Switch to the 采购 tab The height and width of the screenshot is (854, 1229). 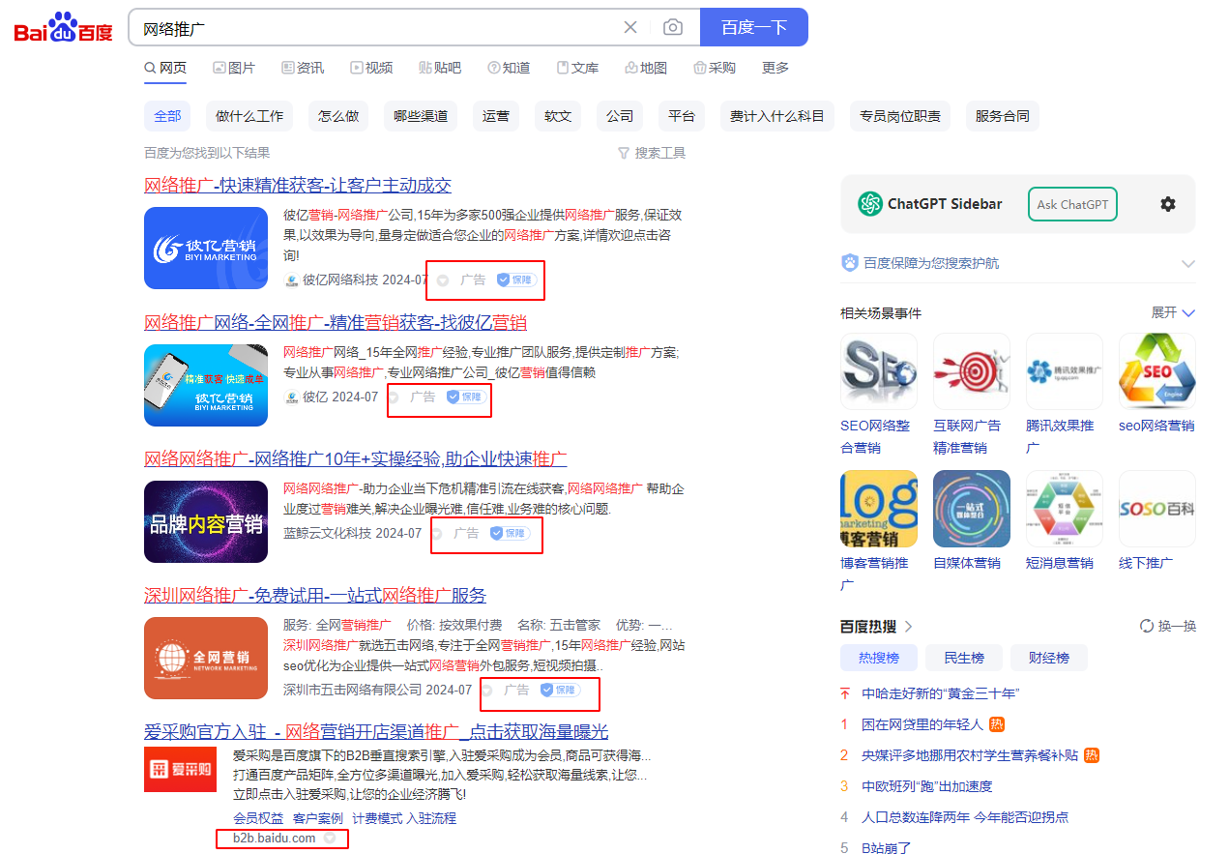click(x=715, y=68)
